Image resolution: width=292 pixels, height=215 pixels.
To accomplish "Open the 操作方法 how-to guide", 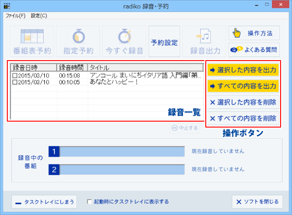I will (254, 33).
